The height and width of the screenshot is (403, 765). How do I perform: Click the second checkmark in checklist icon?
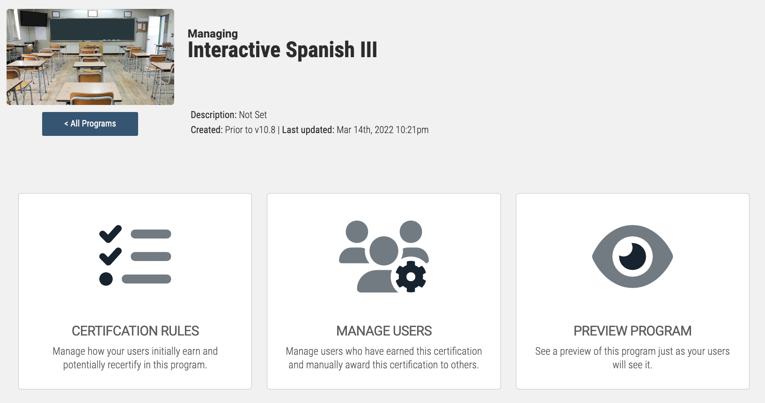(110, 256)
